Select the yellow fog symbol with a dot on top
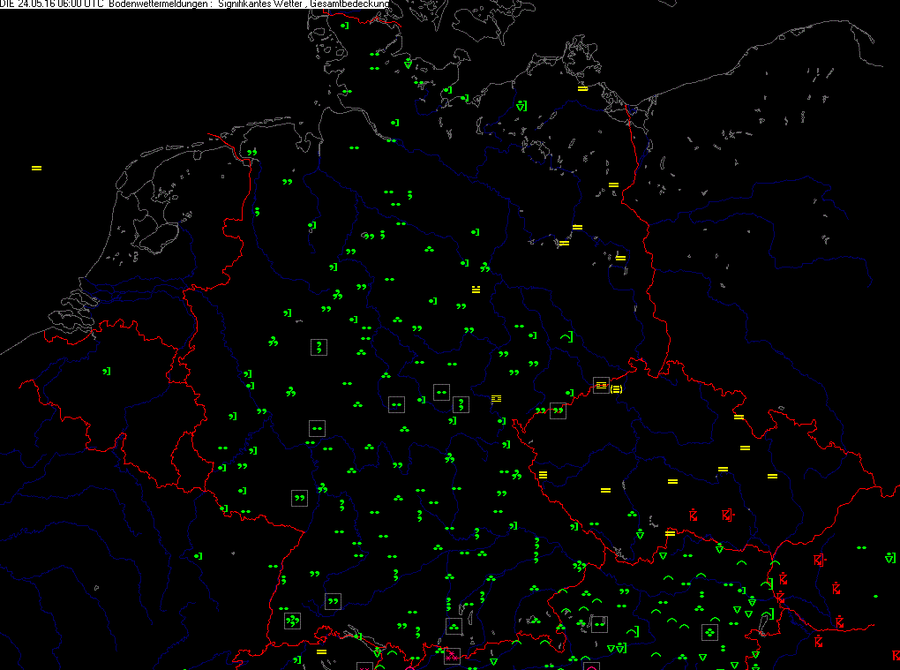 (476, 289)
